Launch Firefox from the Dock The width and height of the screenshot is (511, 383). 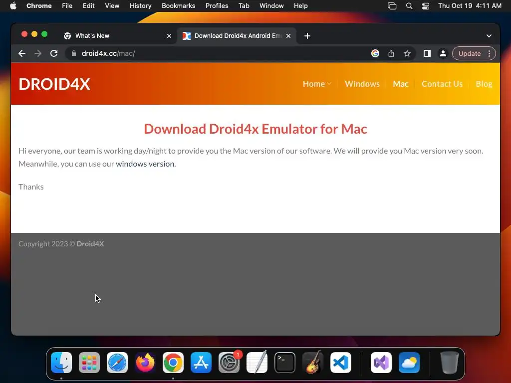(145, 363)
